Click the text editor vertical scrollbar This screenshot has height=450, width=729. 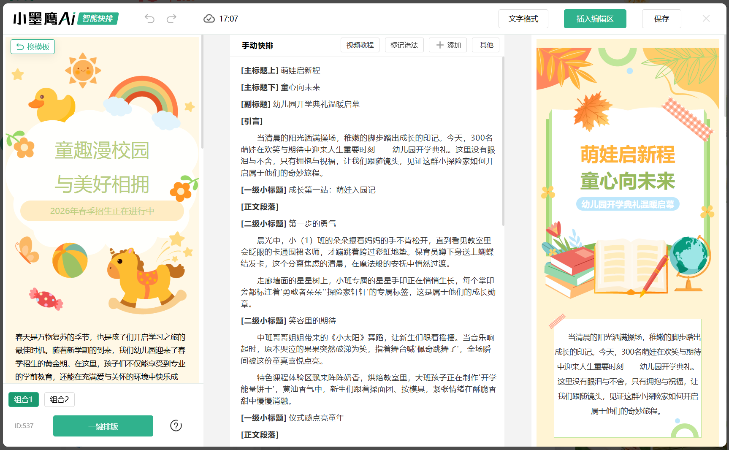(503, 141)
